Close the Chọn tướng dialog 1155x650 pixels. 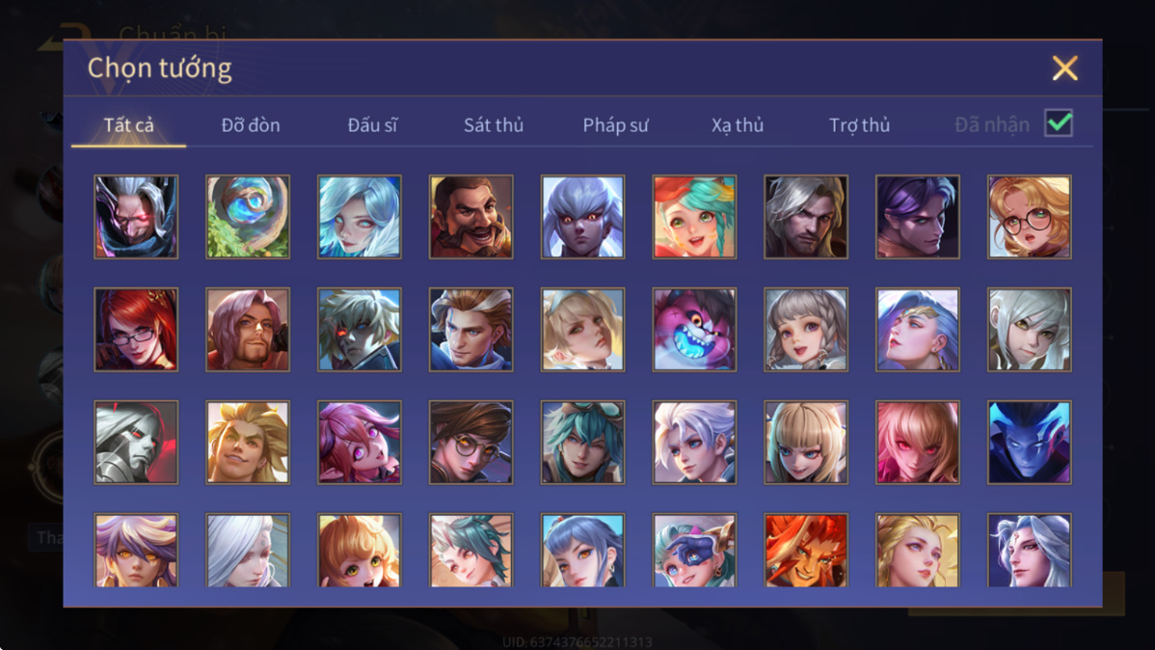[1064, 68]
